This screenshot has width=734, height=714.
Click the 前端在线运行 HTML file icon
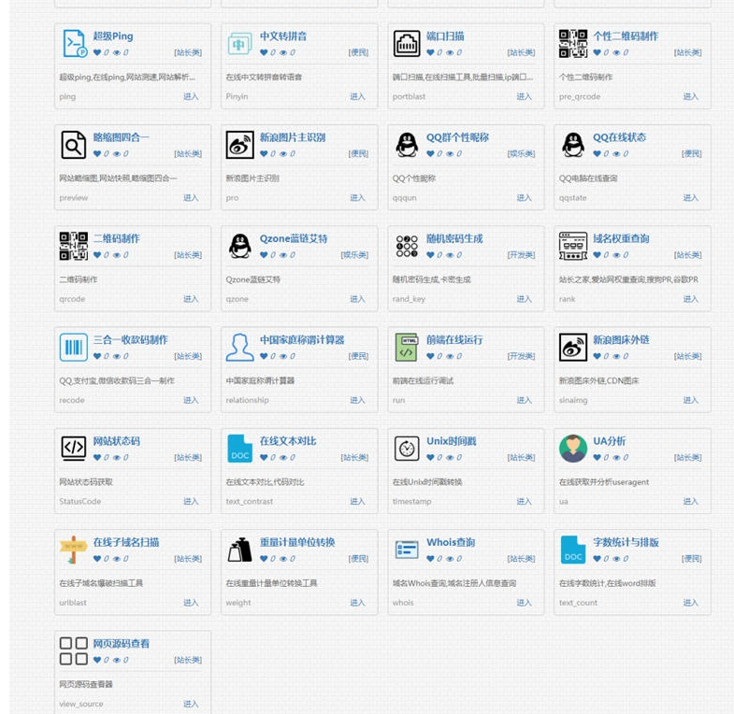tap(407, 347)
